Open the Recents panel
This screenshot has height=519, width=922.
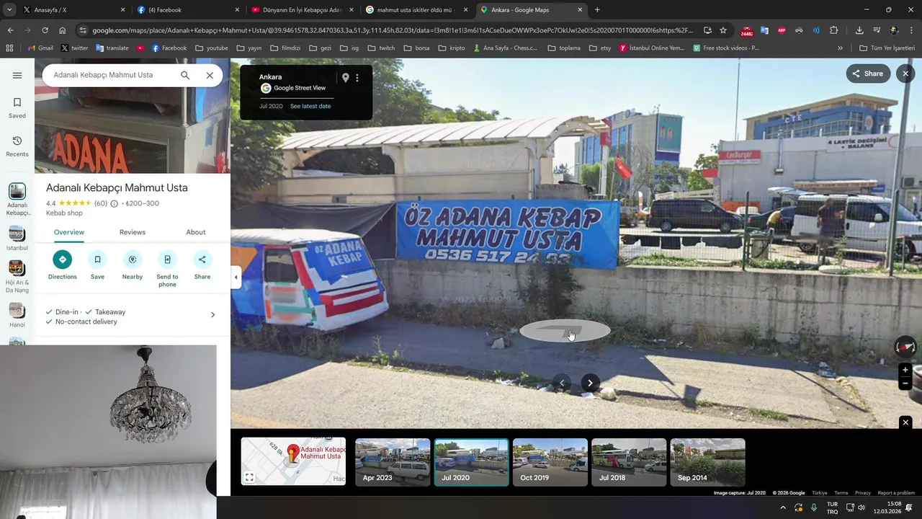click(x=17, y=146)
